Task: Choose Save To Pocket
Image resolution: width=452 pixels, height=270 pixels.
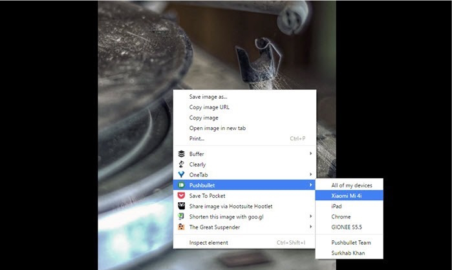Action: click(244, 196)
